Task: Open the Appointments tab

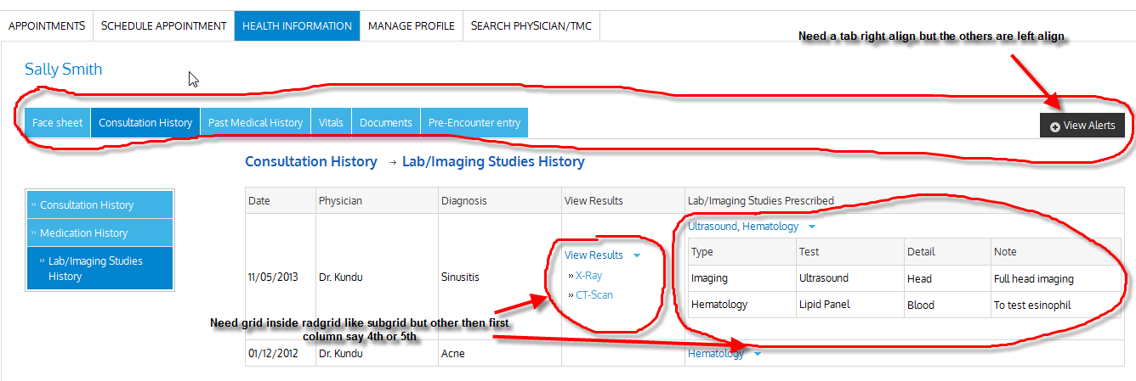Action: click(47, 25)
